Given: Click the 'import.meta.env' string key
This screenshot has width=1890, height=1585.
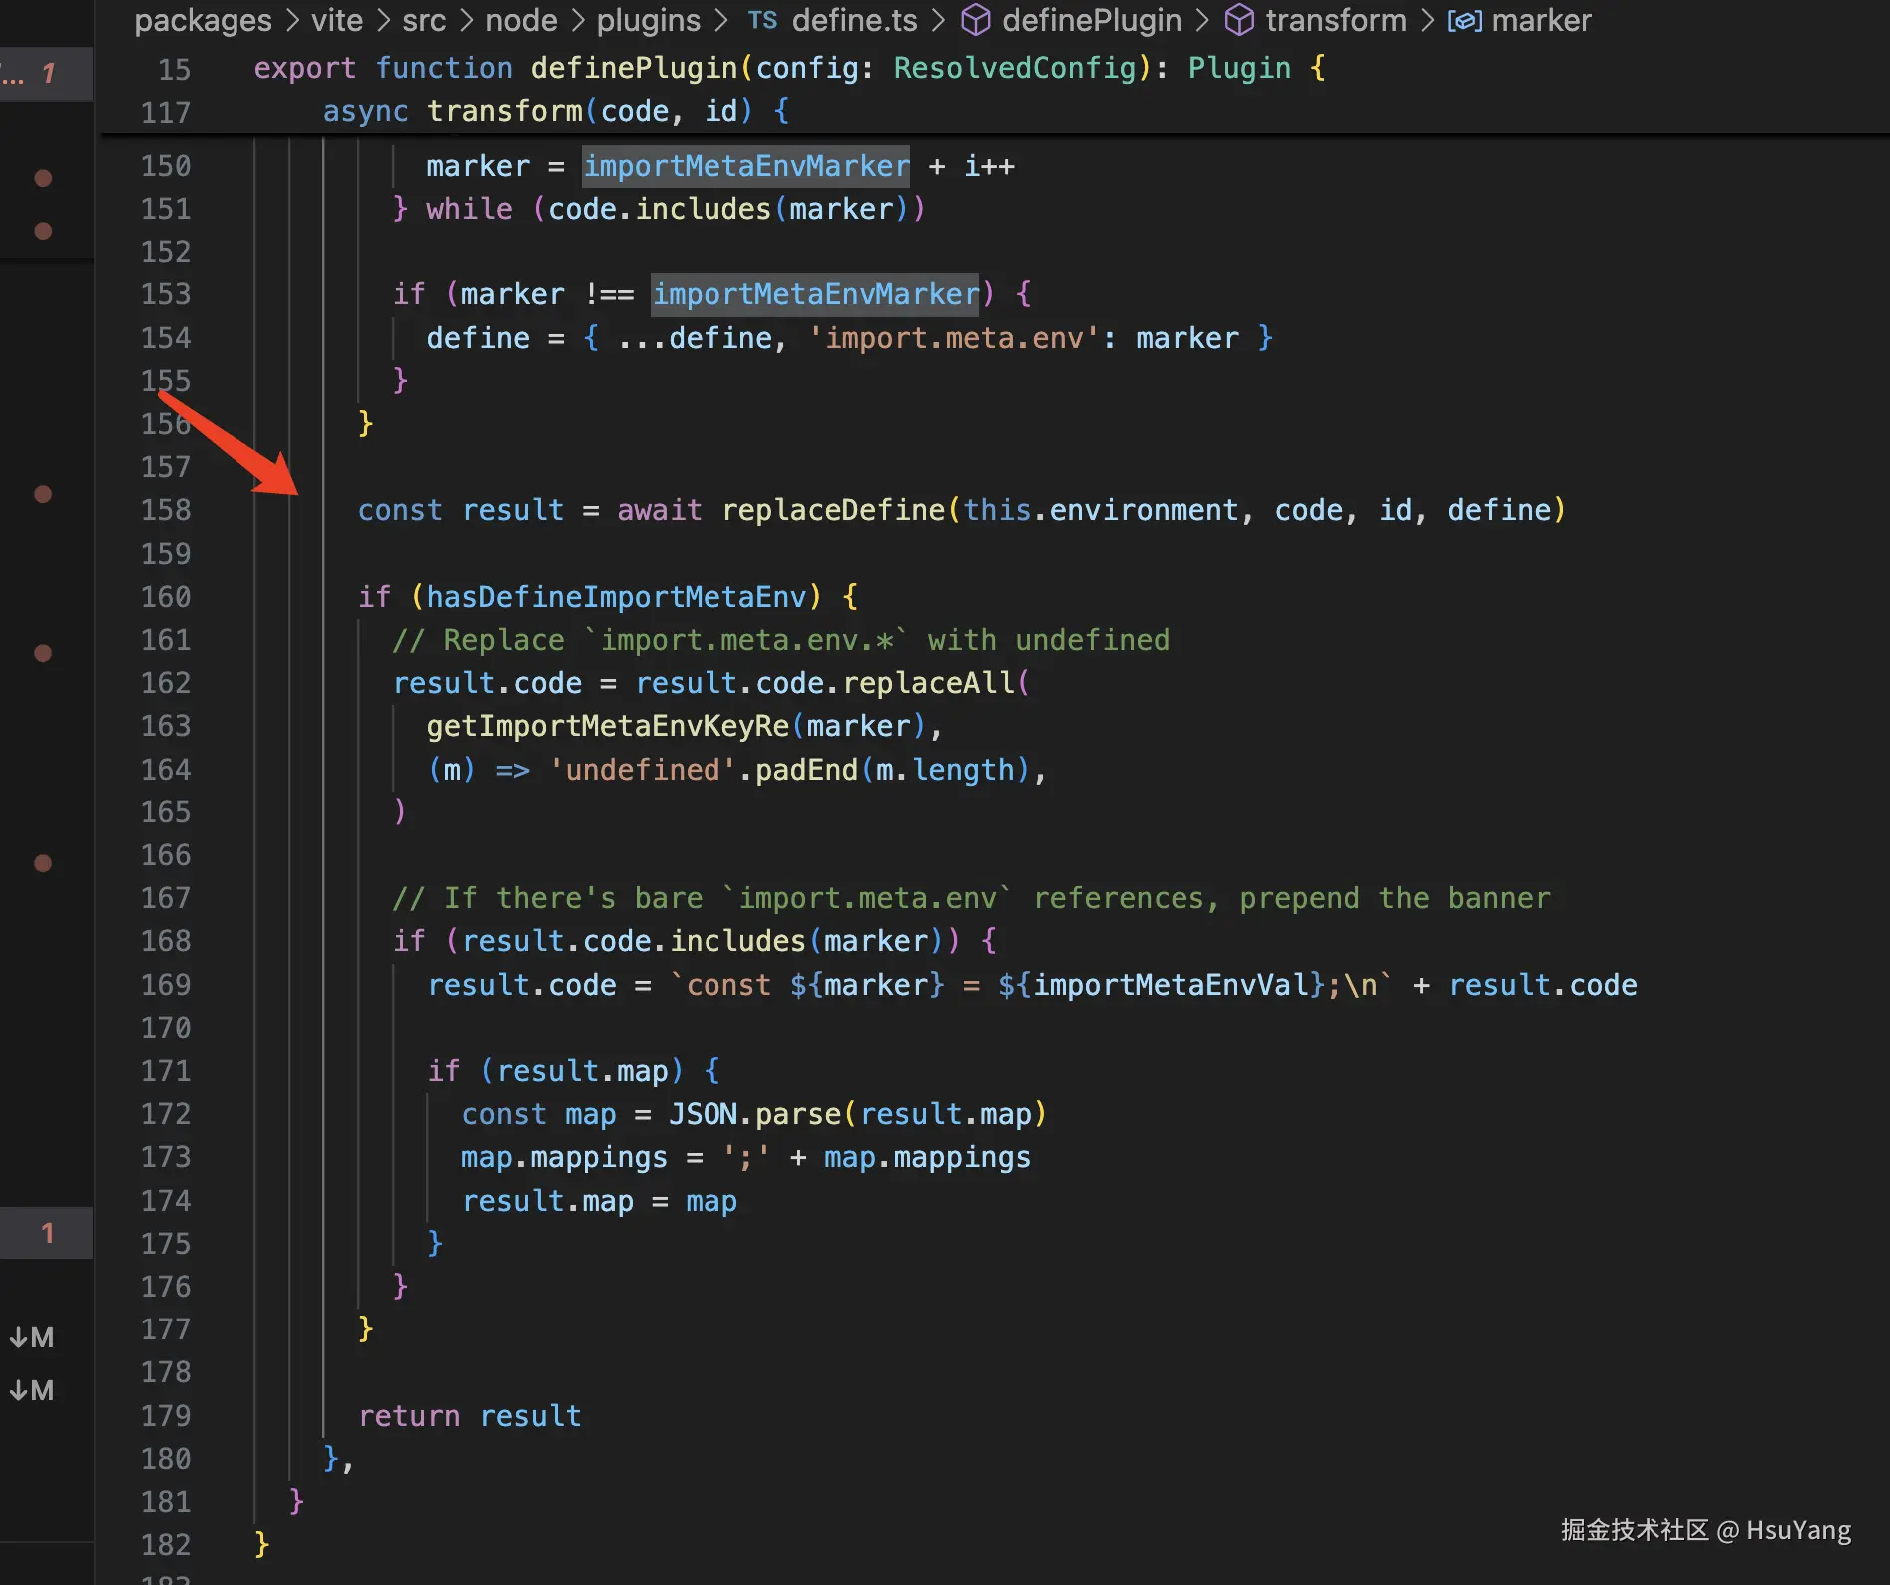Looking at the screenshot, I should [x=955, y=338].
